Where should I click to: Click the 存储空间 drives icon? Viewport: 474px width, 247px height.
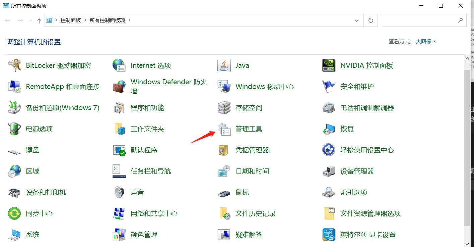point(224,108)
